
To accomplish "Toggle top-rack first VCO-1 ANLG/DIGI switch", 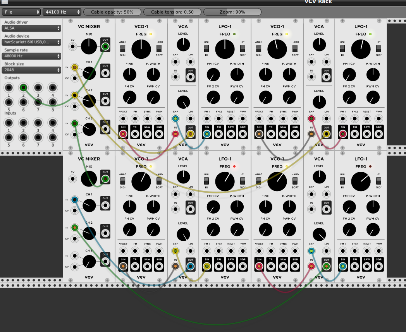I will [x=122, y=48].
